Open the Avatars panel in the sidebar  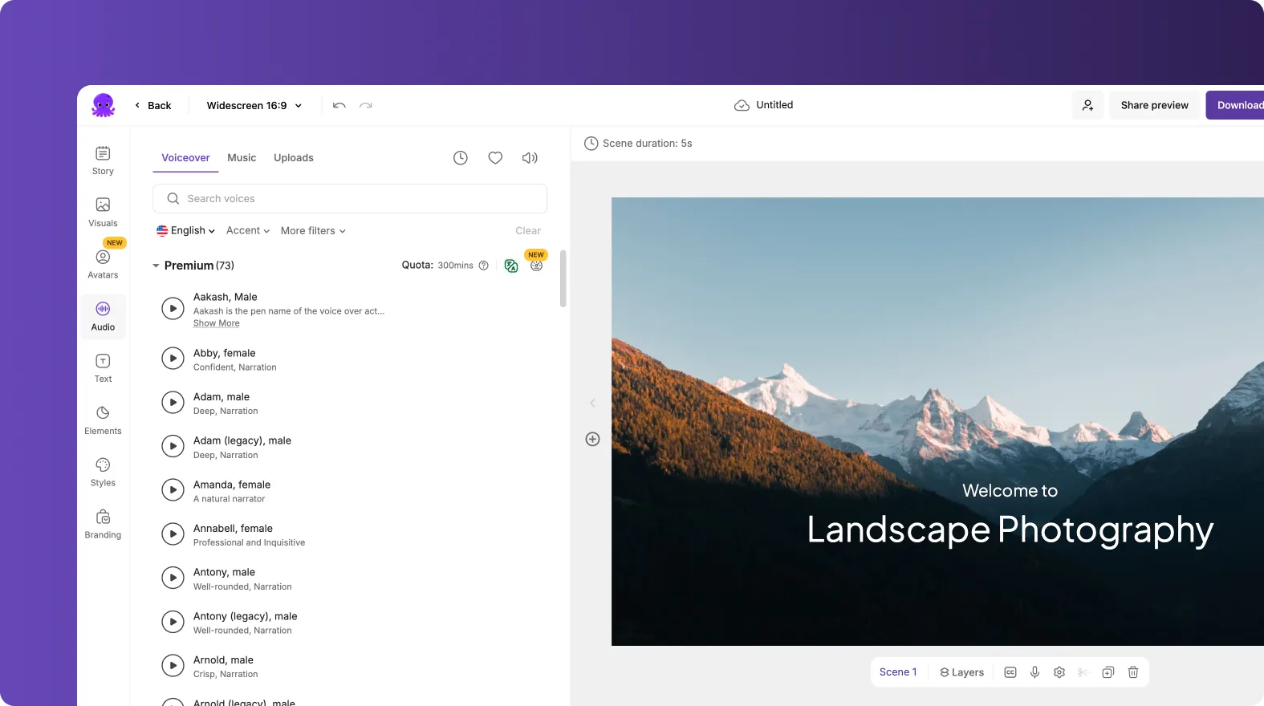tap(103, 263)
